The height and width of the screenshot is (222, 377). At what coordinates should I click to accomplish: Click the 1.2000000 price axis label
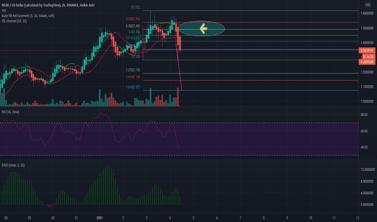(x=367, y=72)
